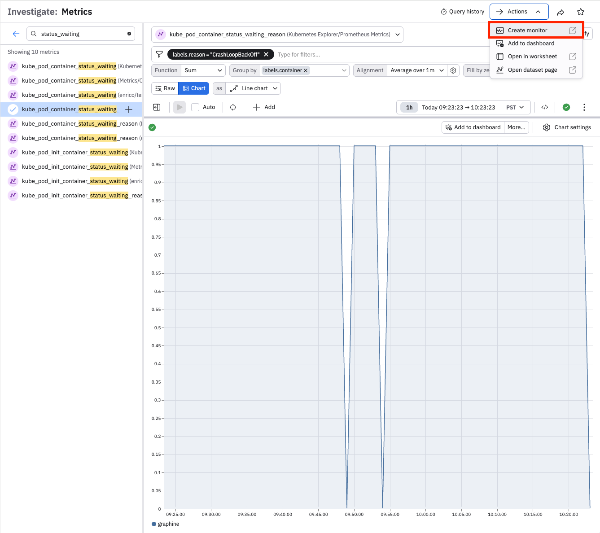Toggle the side panel layout icon
Viewport: 600px width, 533px height.
click(x=157, y=107)
